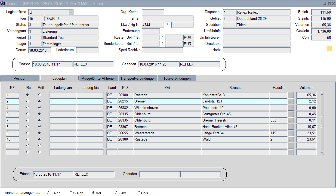The image size is (336, 196).
Task: Click ellipsis button for Lange Straße row
Action: coord(291,133)
